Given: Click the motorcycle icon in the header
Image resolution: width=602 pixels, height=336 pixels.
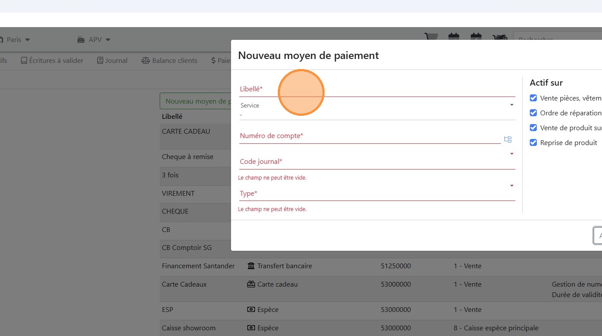Looking at the screenshot, I should (500, 38).
